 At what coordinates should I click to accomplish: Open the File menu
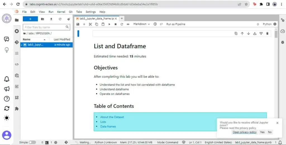click(x=24, y=12)
